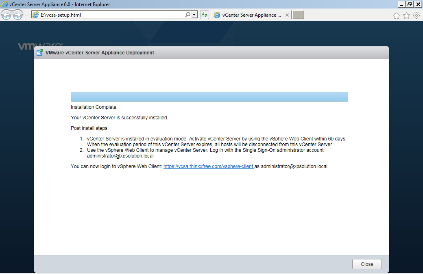
Task: Click the IE icon on the page tab
Action: 217,15
